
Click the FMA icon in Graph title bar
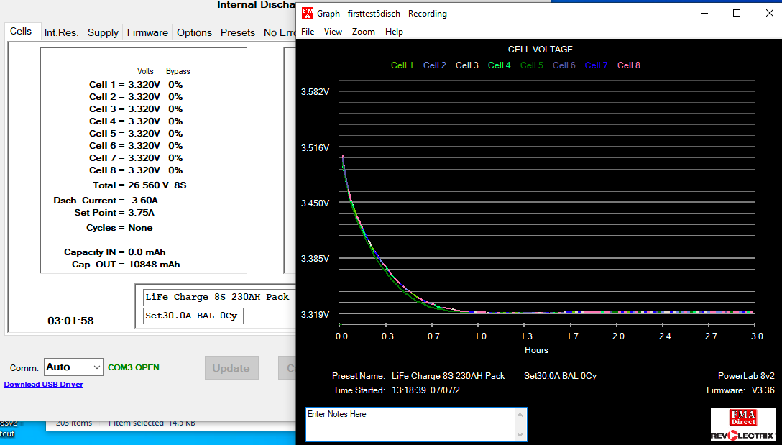pyautogui.click(x=308, y=14)
